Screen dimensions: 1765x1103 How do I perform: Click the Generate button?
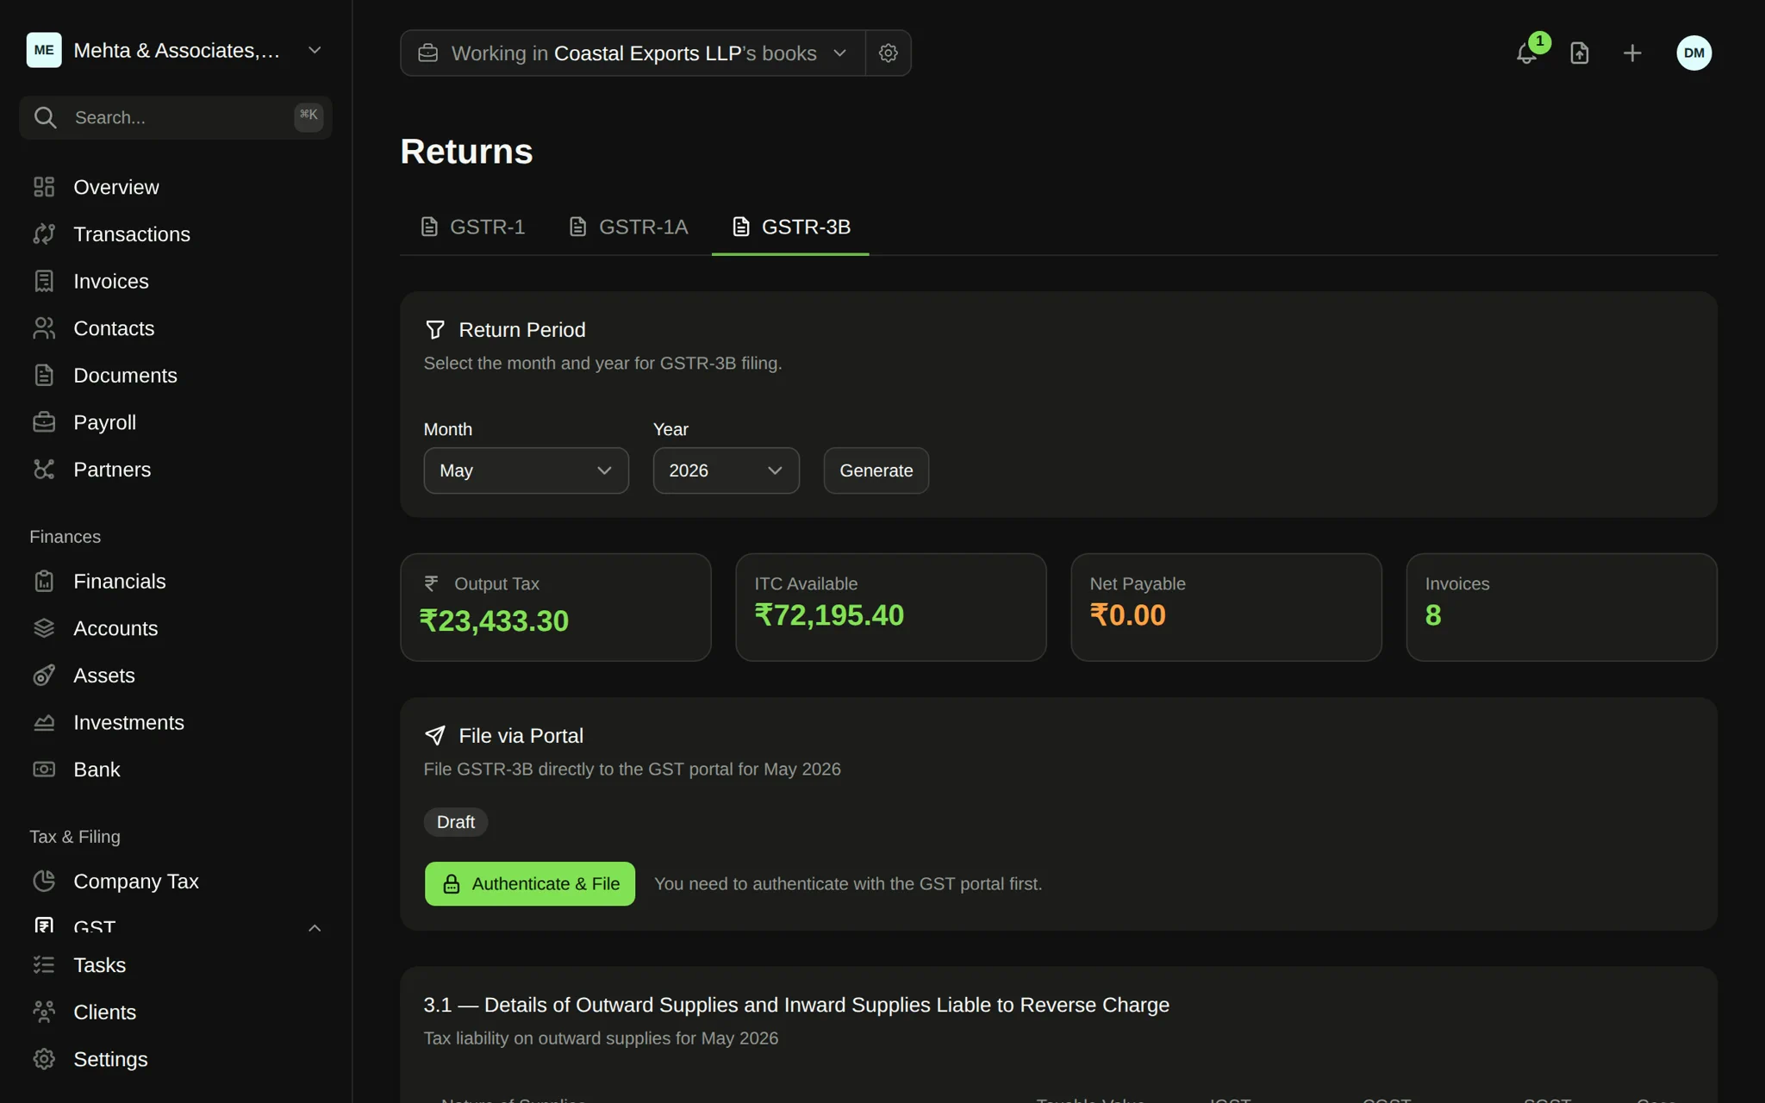876,470
